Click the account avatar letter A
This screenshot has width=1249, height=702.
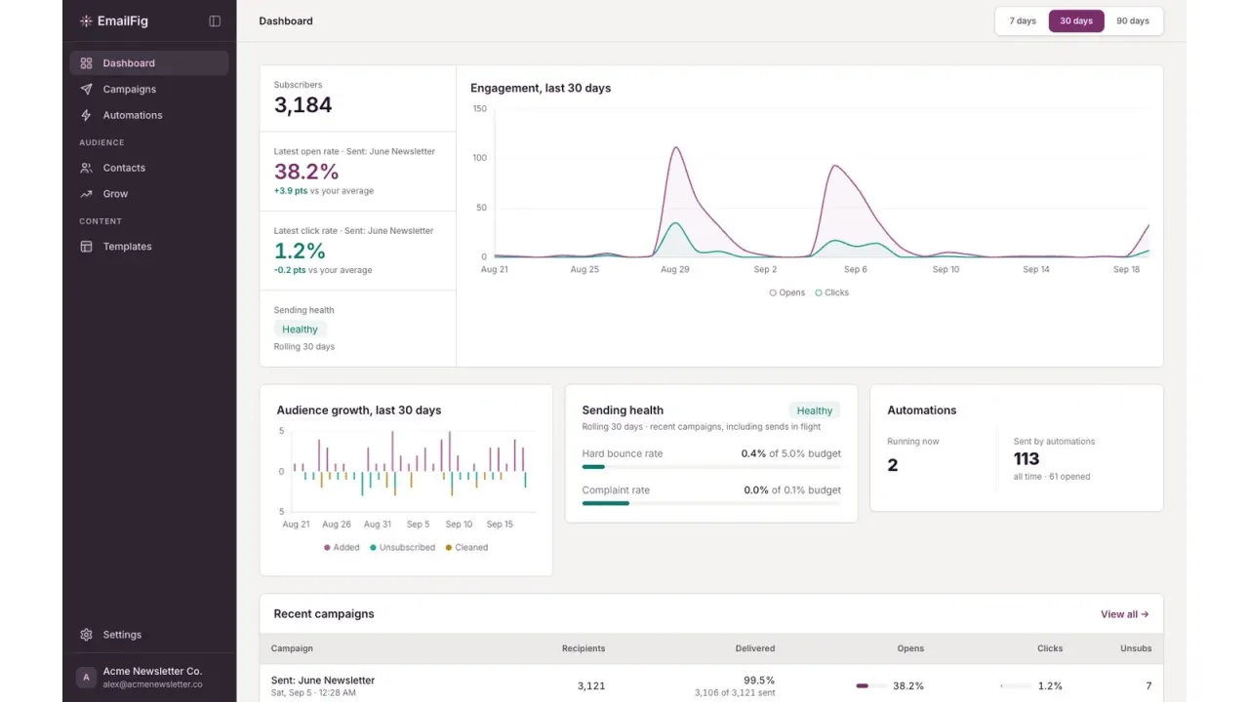tap(86, 677)
